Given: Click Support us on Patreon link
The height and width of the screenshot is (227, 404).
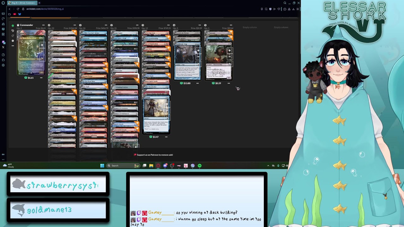Looking at the screenshot, I should point(153,155).
